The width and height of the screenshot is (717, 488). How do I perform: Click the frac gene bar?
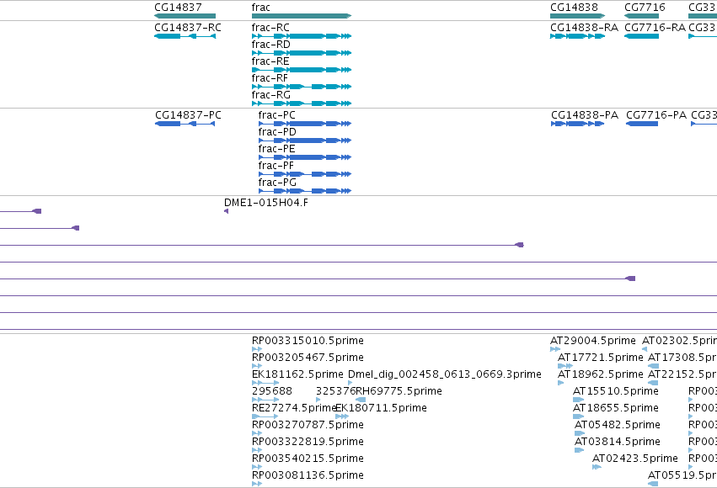coord(302,16)
